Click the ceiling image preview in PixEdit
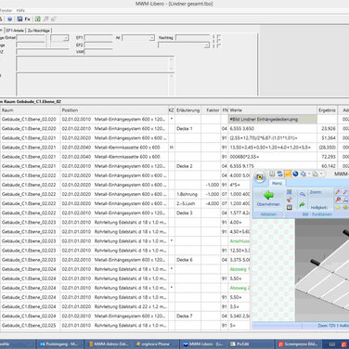The width and height of the screenshot is (349, 349). click(x=322, y=270)
